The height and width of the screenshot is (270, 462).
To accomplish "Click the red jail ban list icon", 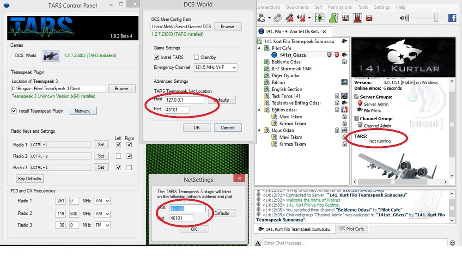I will click(358, 18).
